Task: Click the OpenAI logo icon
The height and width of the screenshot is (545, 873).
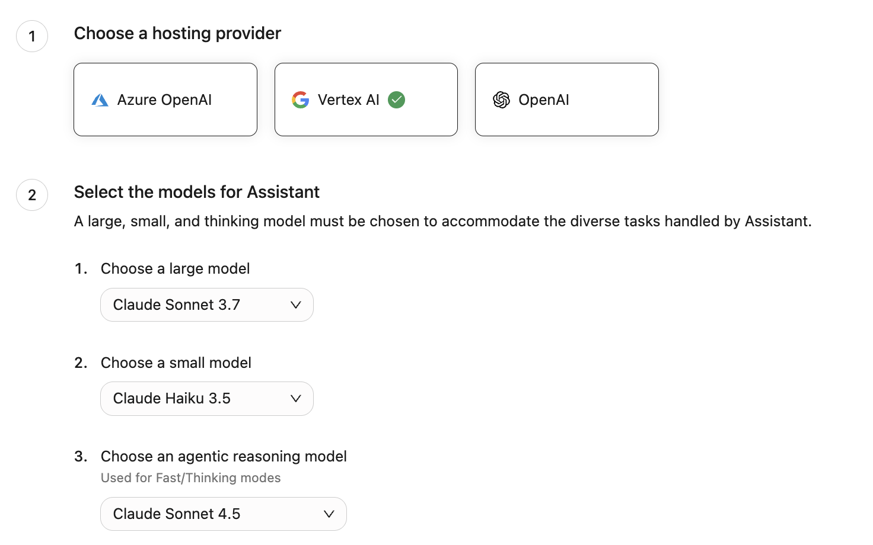Action: point(501,100)
